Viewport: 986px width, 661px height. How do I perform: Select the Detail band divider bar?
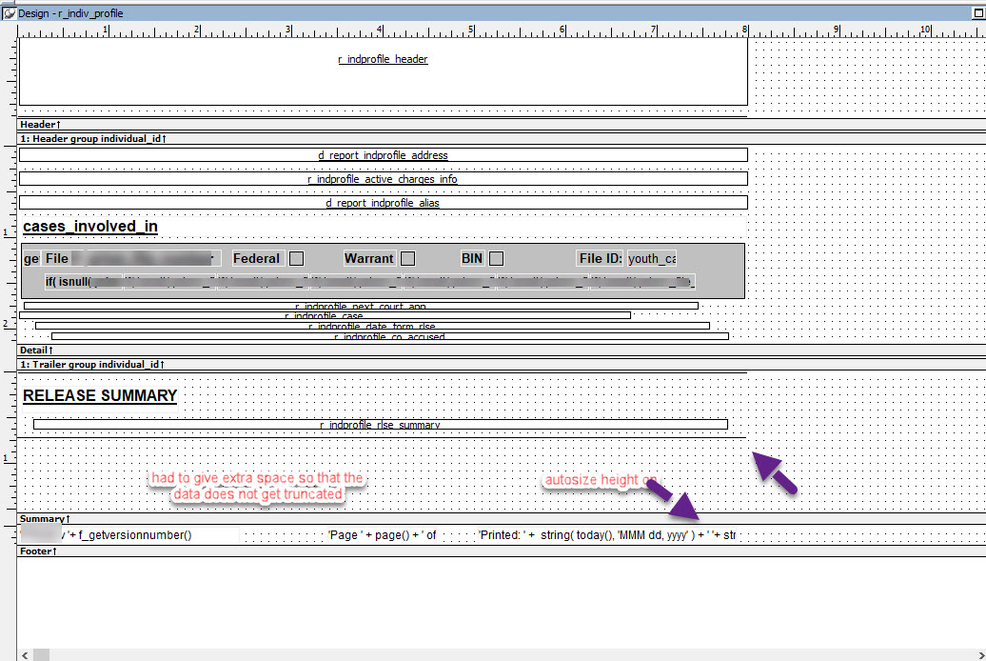pyautogui.click(x=381, y=351)
